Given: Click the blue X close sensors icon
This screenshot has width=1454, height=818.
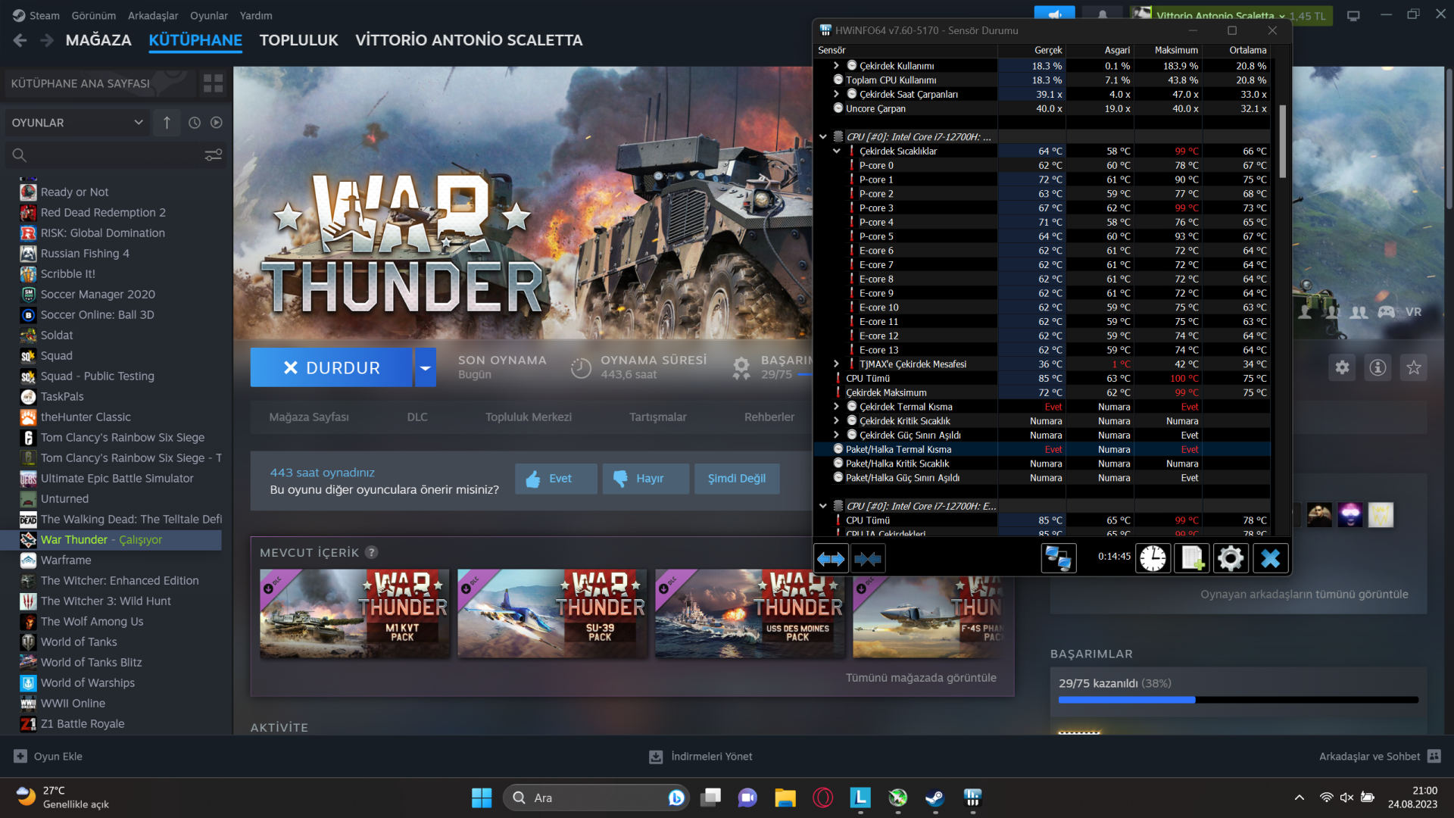Looking at the screenshot, I should [1270, 559].
